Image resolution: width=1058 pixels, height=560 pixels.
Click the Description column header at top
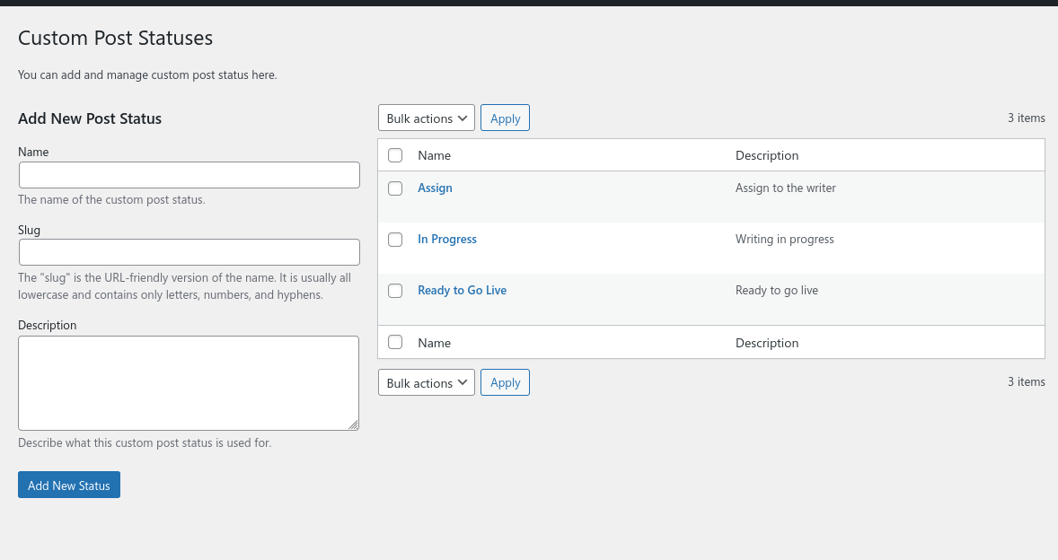coord(767,155)
